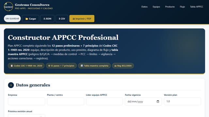Image resolution: width=209 pixels, height=117 pixels.
Task: Focus the Empresa input field
Action: point(26,101)
